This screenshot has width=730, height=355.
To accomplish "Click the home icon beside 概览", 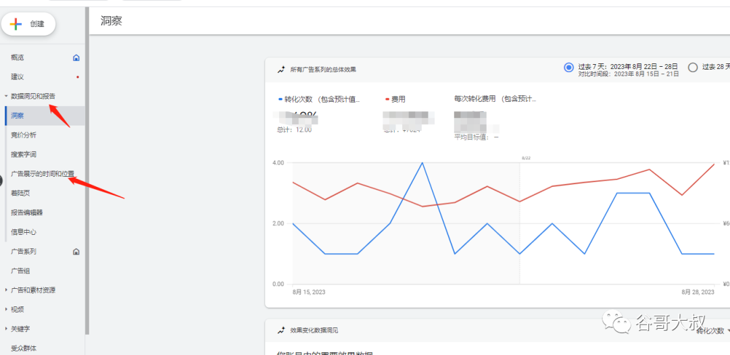I will (x=76, y=58).
